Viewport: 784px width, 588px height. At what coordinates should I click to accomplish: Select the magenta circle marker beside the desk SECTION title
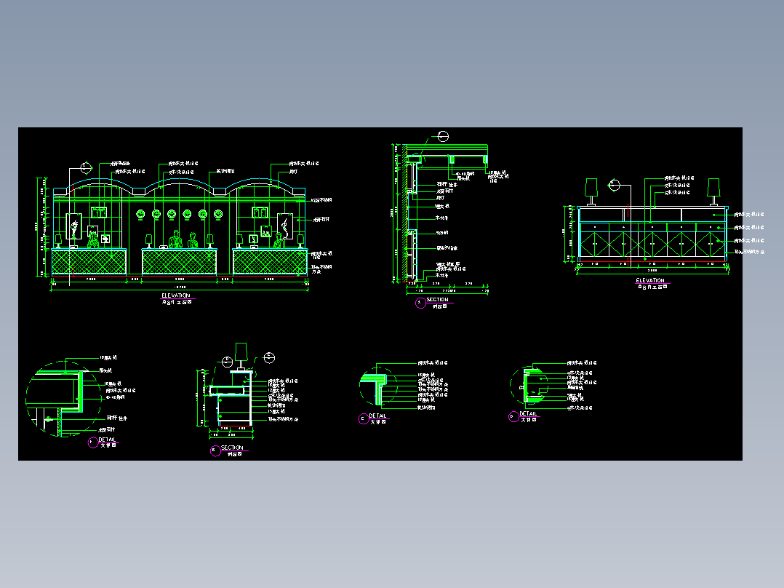tap(215, 451)
